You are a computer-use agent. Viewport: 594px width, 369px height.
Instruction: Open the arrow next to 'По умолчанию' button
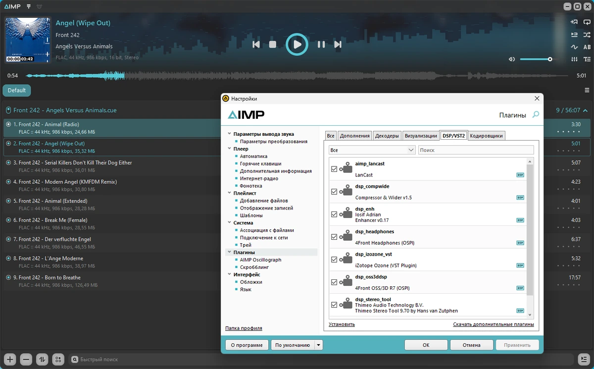(318, 345)
